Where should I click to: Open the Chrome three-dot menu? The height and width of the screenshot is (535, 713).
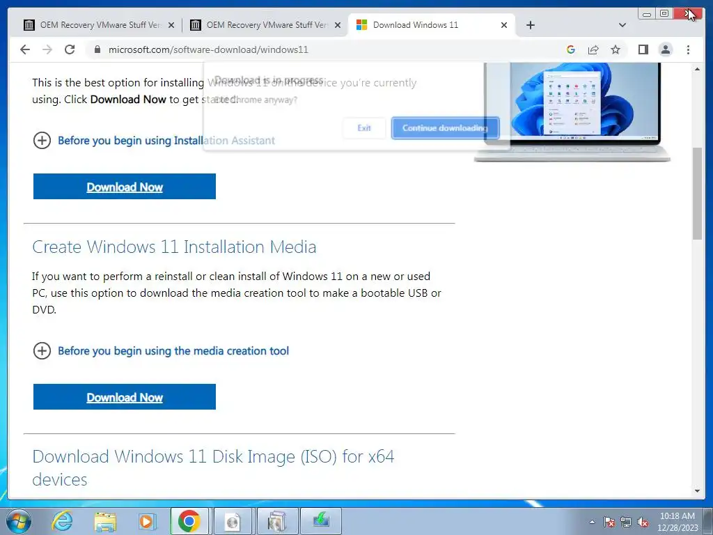click(x=688, y=49)
